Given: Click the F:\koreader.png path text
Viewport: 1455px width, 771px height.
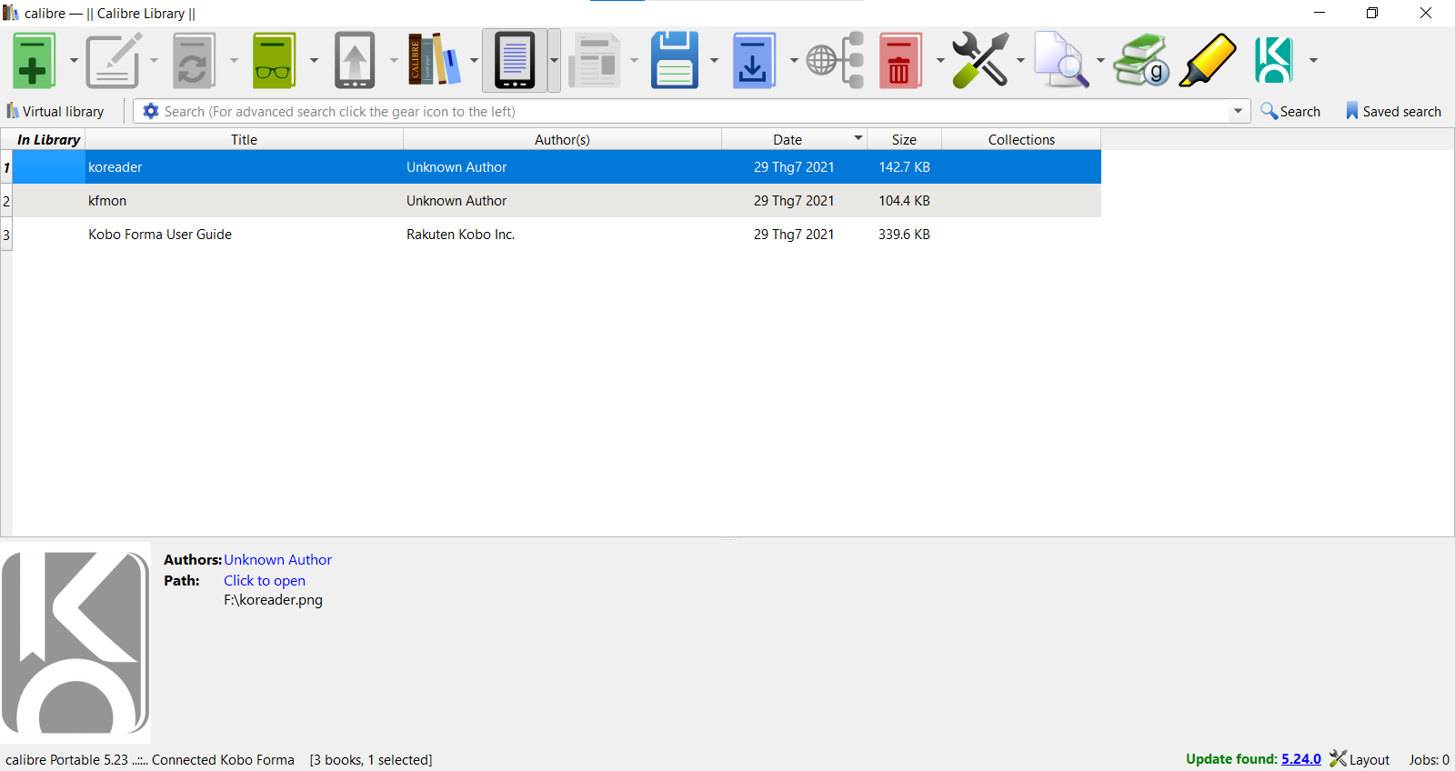Looking at the screenshot, I should pyautogui.click(x=273, y=600).
